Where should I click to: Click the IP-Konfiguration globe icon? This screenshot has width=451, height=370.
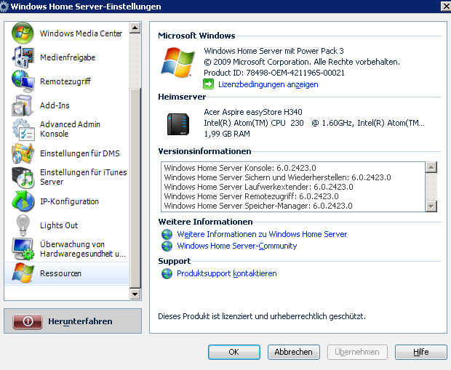23,201
